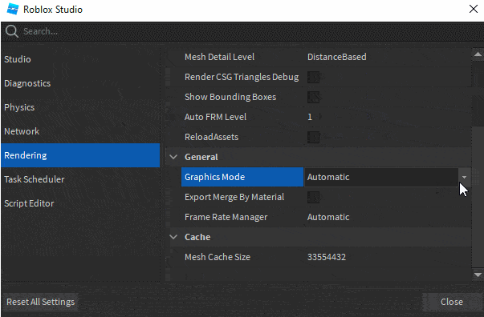This screenshot has width=484, height=317.
Task: Select the Export Merge By Material label
Action: coord(234,197)
